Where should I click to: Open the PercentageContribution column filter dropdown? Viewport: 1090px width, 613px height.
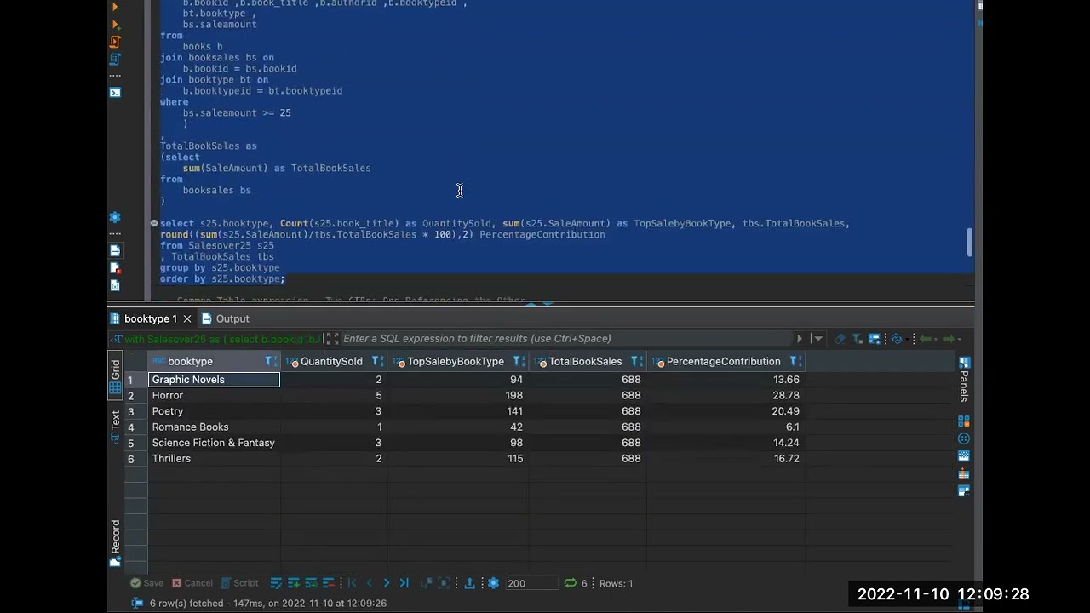(x=795, y=361)
